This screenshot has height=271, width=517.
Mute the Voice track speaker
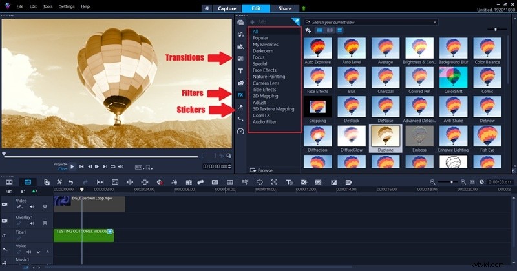click(28, 252)
